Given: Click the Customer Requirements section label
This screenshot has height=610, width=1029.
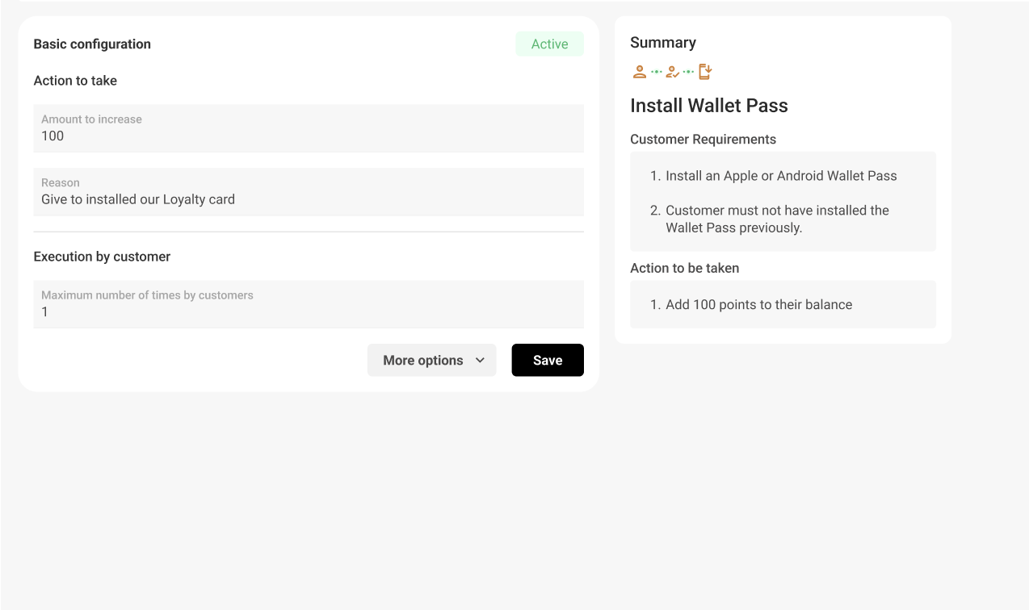Looking at the screenshot, I should point(704,139).
